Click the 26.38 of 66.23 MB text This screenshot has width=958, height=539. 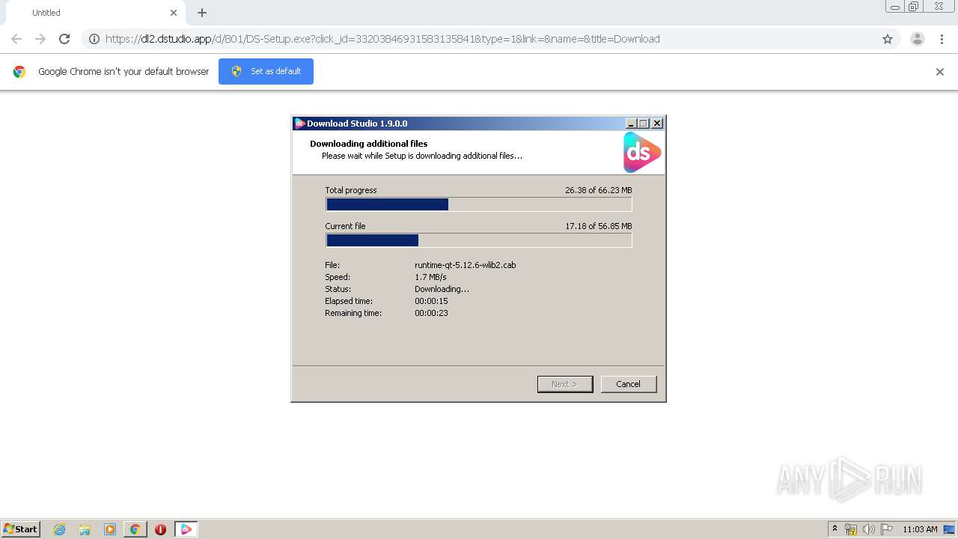click(x=599, y=190)
